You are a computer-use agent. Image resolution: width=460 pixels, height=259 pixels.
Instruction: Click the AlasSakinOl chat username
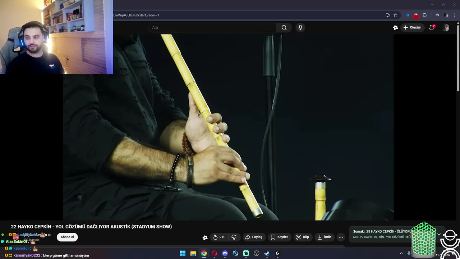17,242
